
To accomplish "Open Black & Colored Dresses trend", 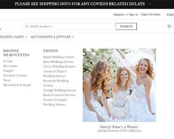I will (x=59, y=95).
